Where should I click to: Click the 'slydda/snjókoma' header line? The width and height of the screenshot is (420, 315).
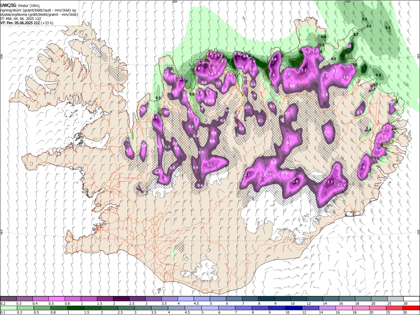click(x=39, y=14)
